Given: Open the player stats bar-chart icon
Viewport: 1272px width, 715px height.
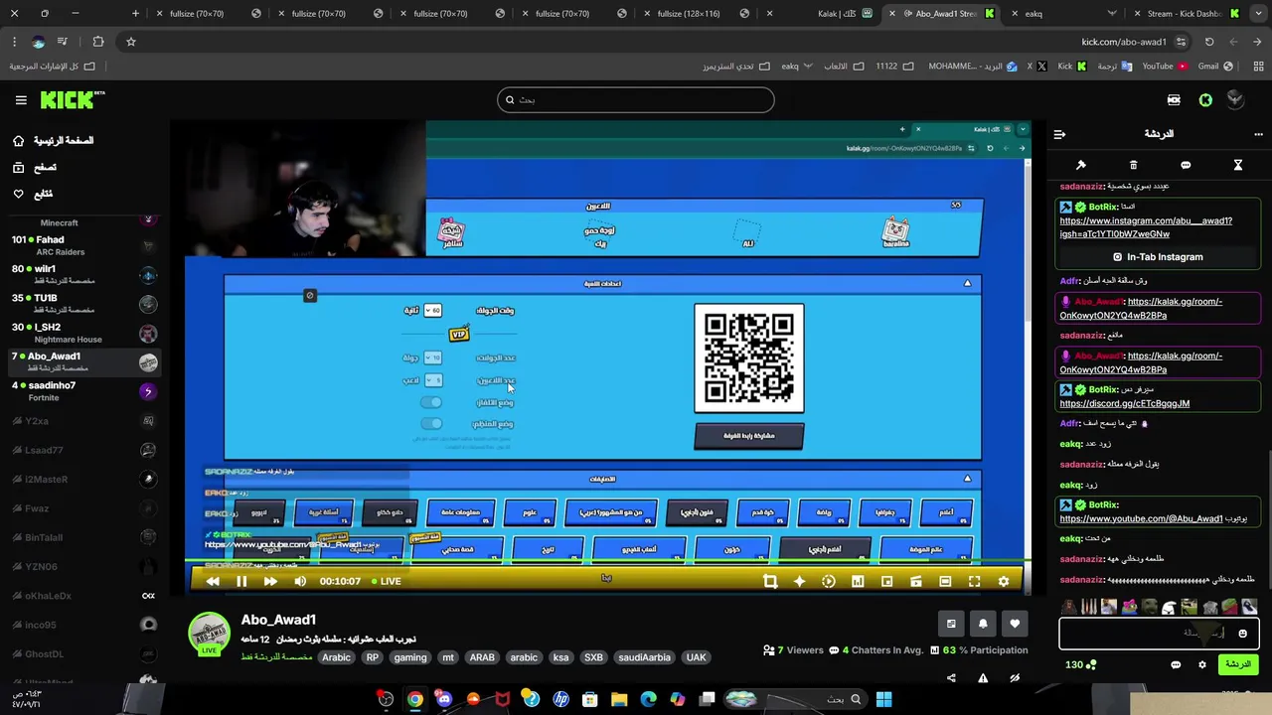Looking at the screenshot, I should (858, 581).
